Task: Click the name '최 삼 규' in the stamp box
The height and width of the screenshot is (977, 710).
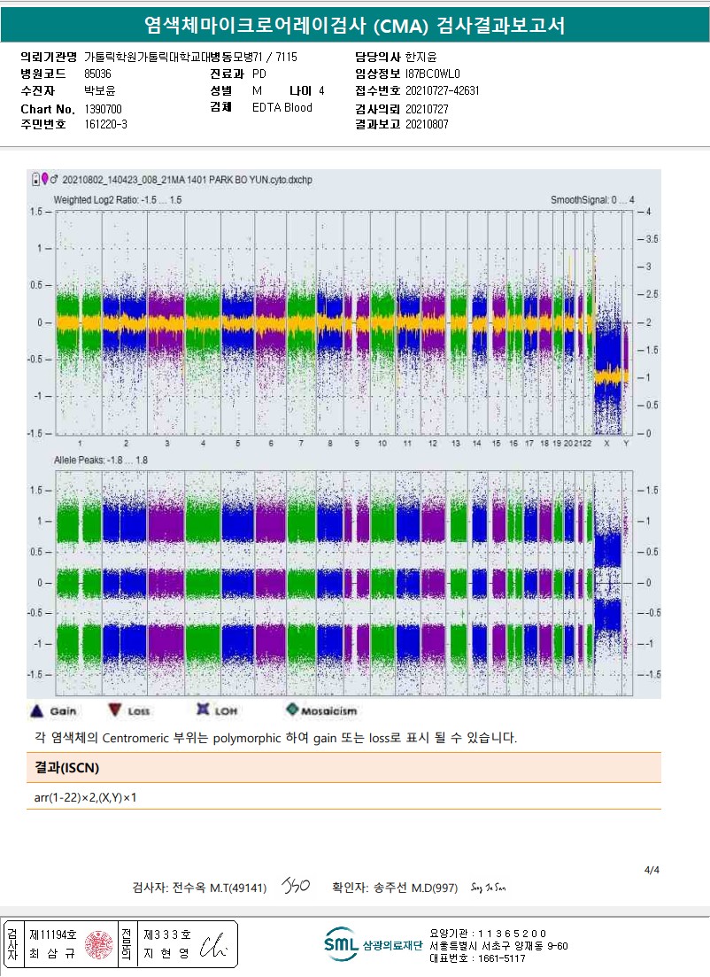Action: click(x=52, y=953)
